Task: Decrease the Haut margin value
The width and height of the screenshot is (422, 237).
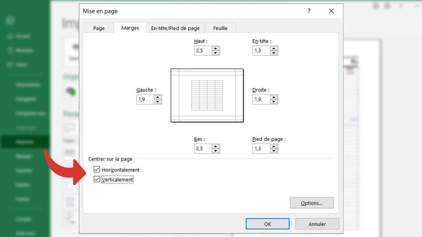Action: click(216, 53)
